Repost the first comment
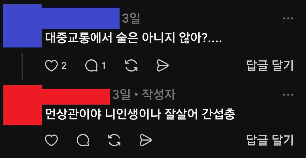The image size is (306, 158). click(131, 66)
